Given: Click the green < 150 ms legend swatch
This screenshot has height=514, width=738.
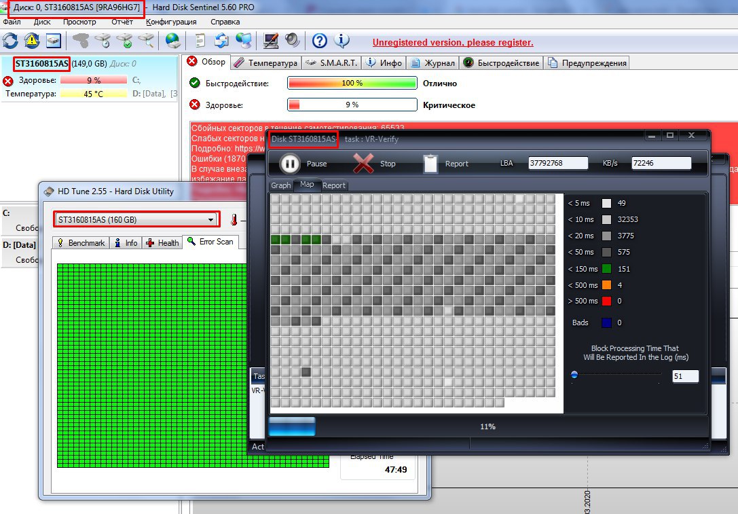Looking at the screenshot, I should coord(607,269).
